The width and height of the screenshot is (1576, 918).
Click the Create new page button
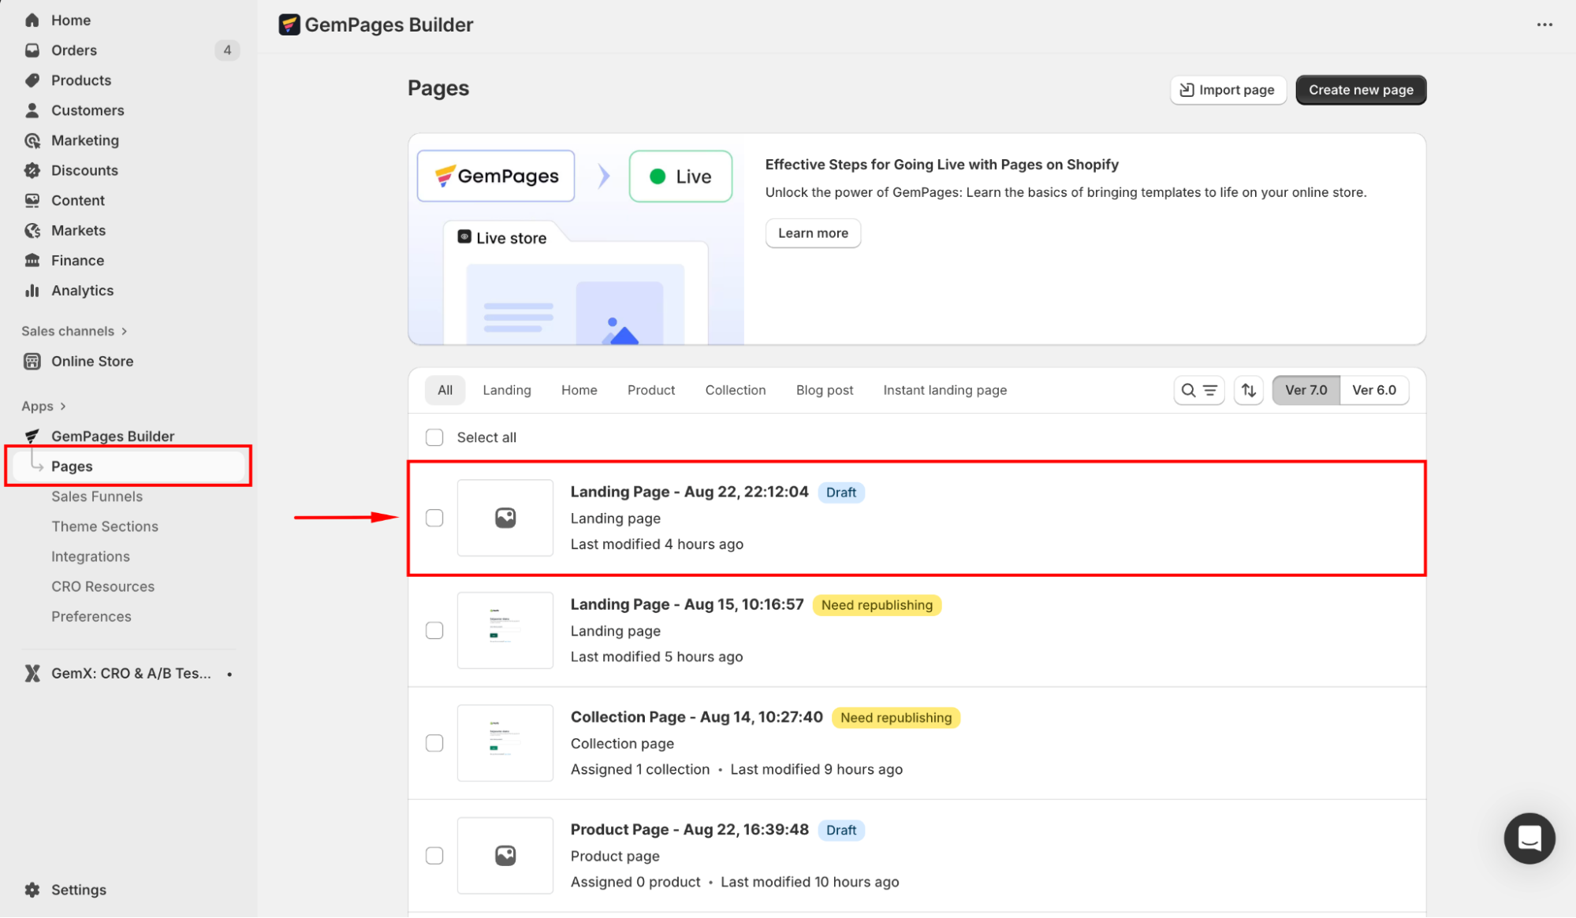tap(1360, 90)
